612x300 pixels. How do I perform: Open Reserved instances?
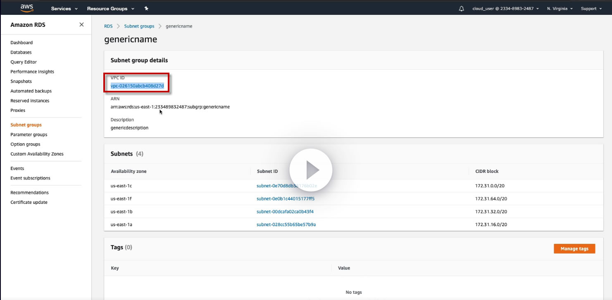tap(30, 101)
